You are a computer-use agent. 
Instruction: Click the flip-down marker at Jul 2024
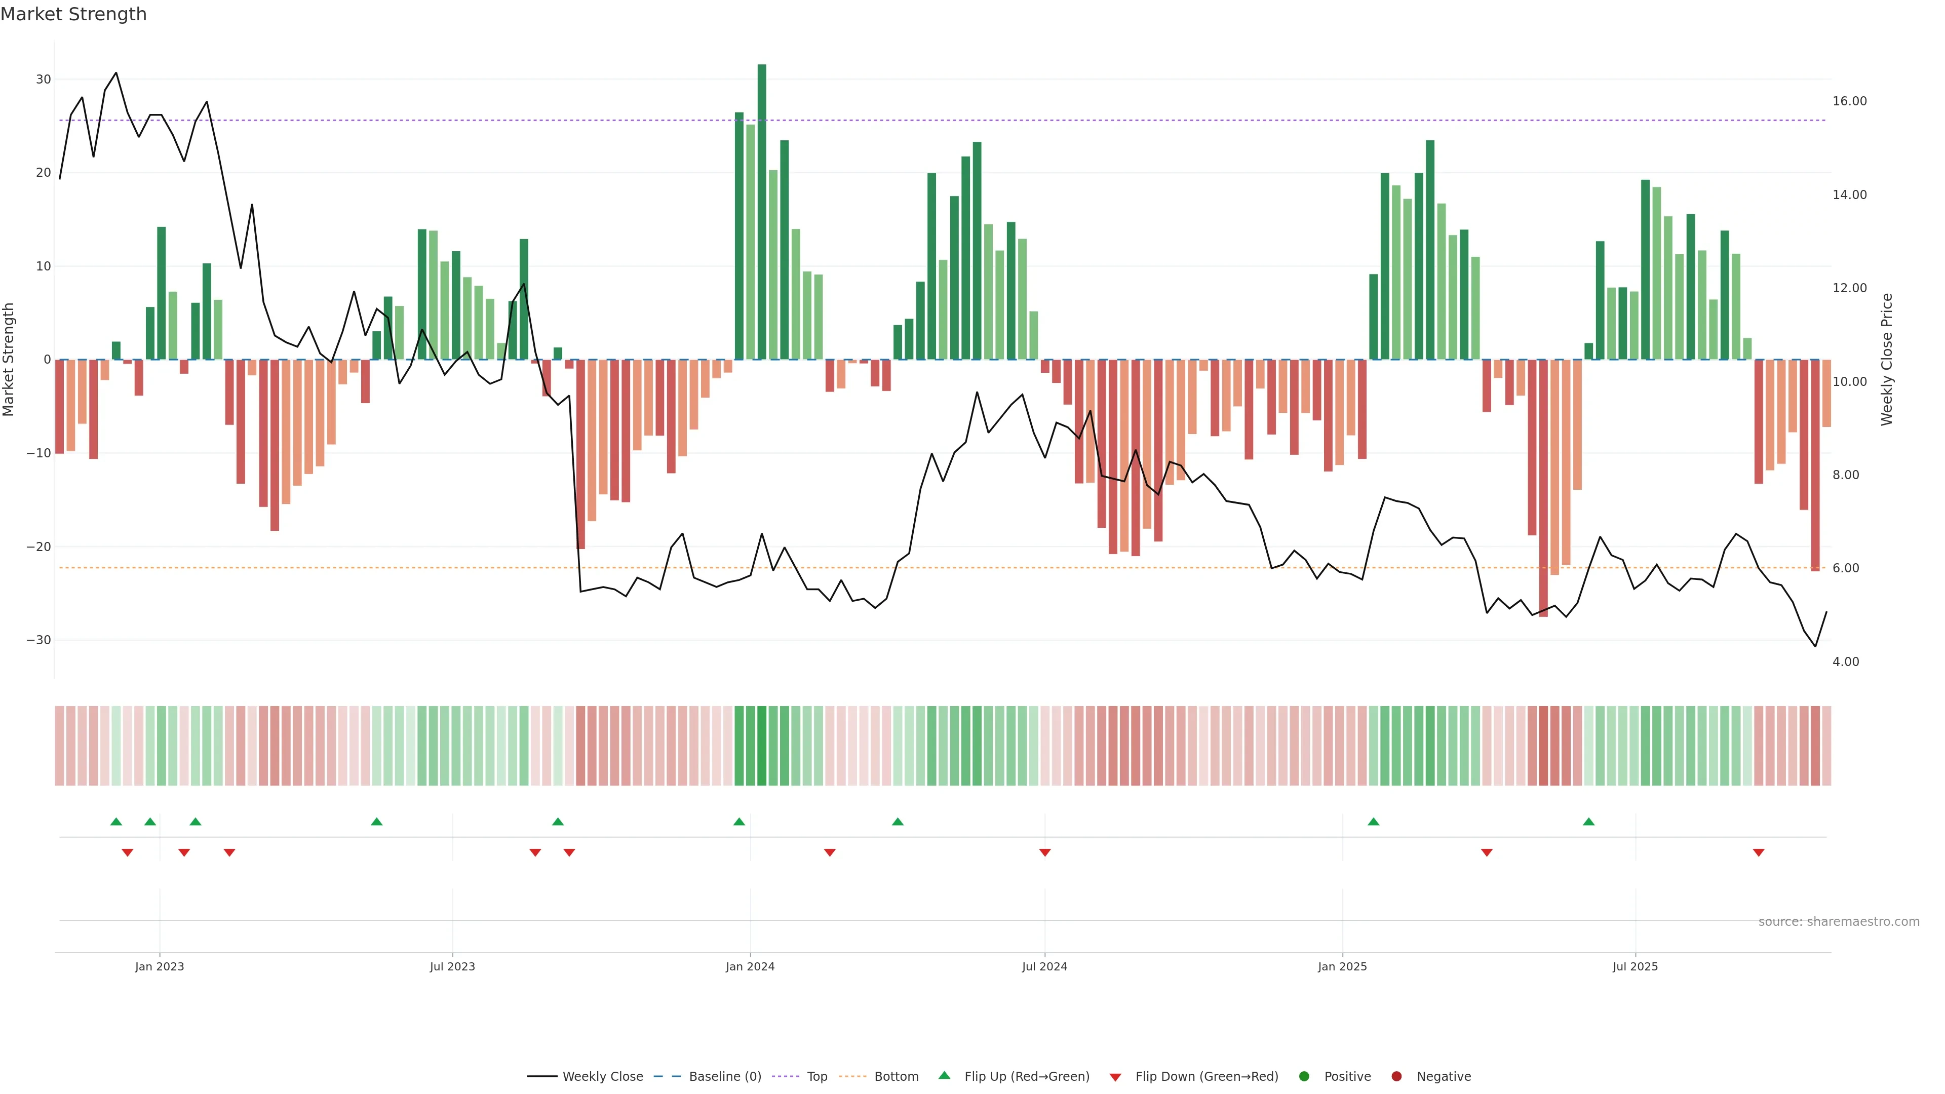pyautogui.click(x=1045, y=852)
